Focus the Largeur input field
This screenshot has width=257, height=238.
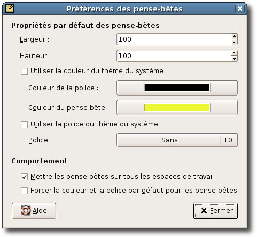click(x=174, y=39)
